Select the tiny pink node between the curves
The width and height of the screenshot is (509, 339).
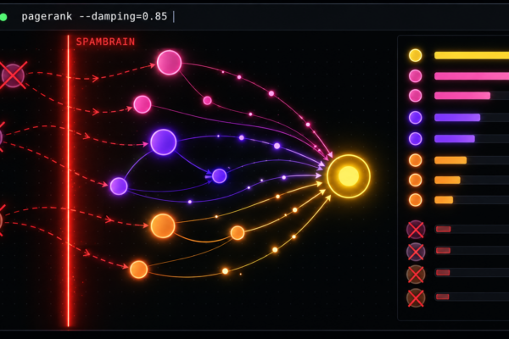[208, 101]
